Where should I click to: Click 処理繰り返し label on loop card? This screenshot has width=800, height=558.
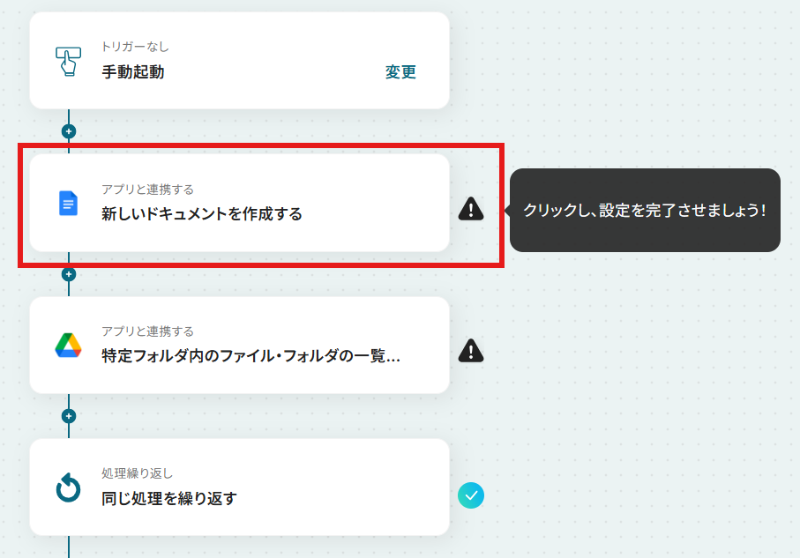coord(138,473)
